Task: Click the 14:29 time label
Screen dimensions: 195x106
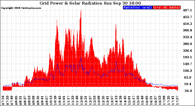Action: tap(120, 100)
